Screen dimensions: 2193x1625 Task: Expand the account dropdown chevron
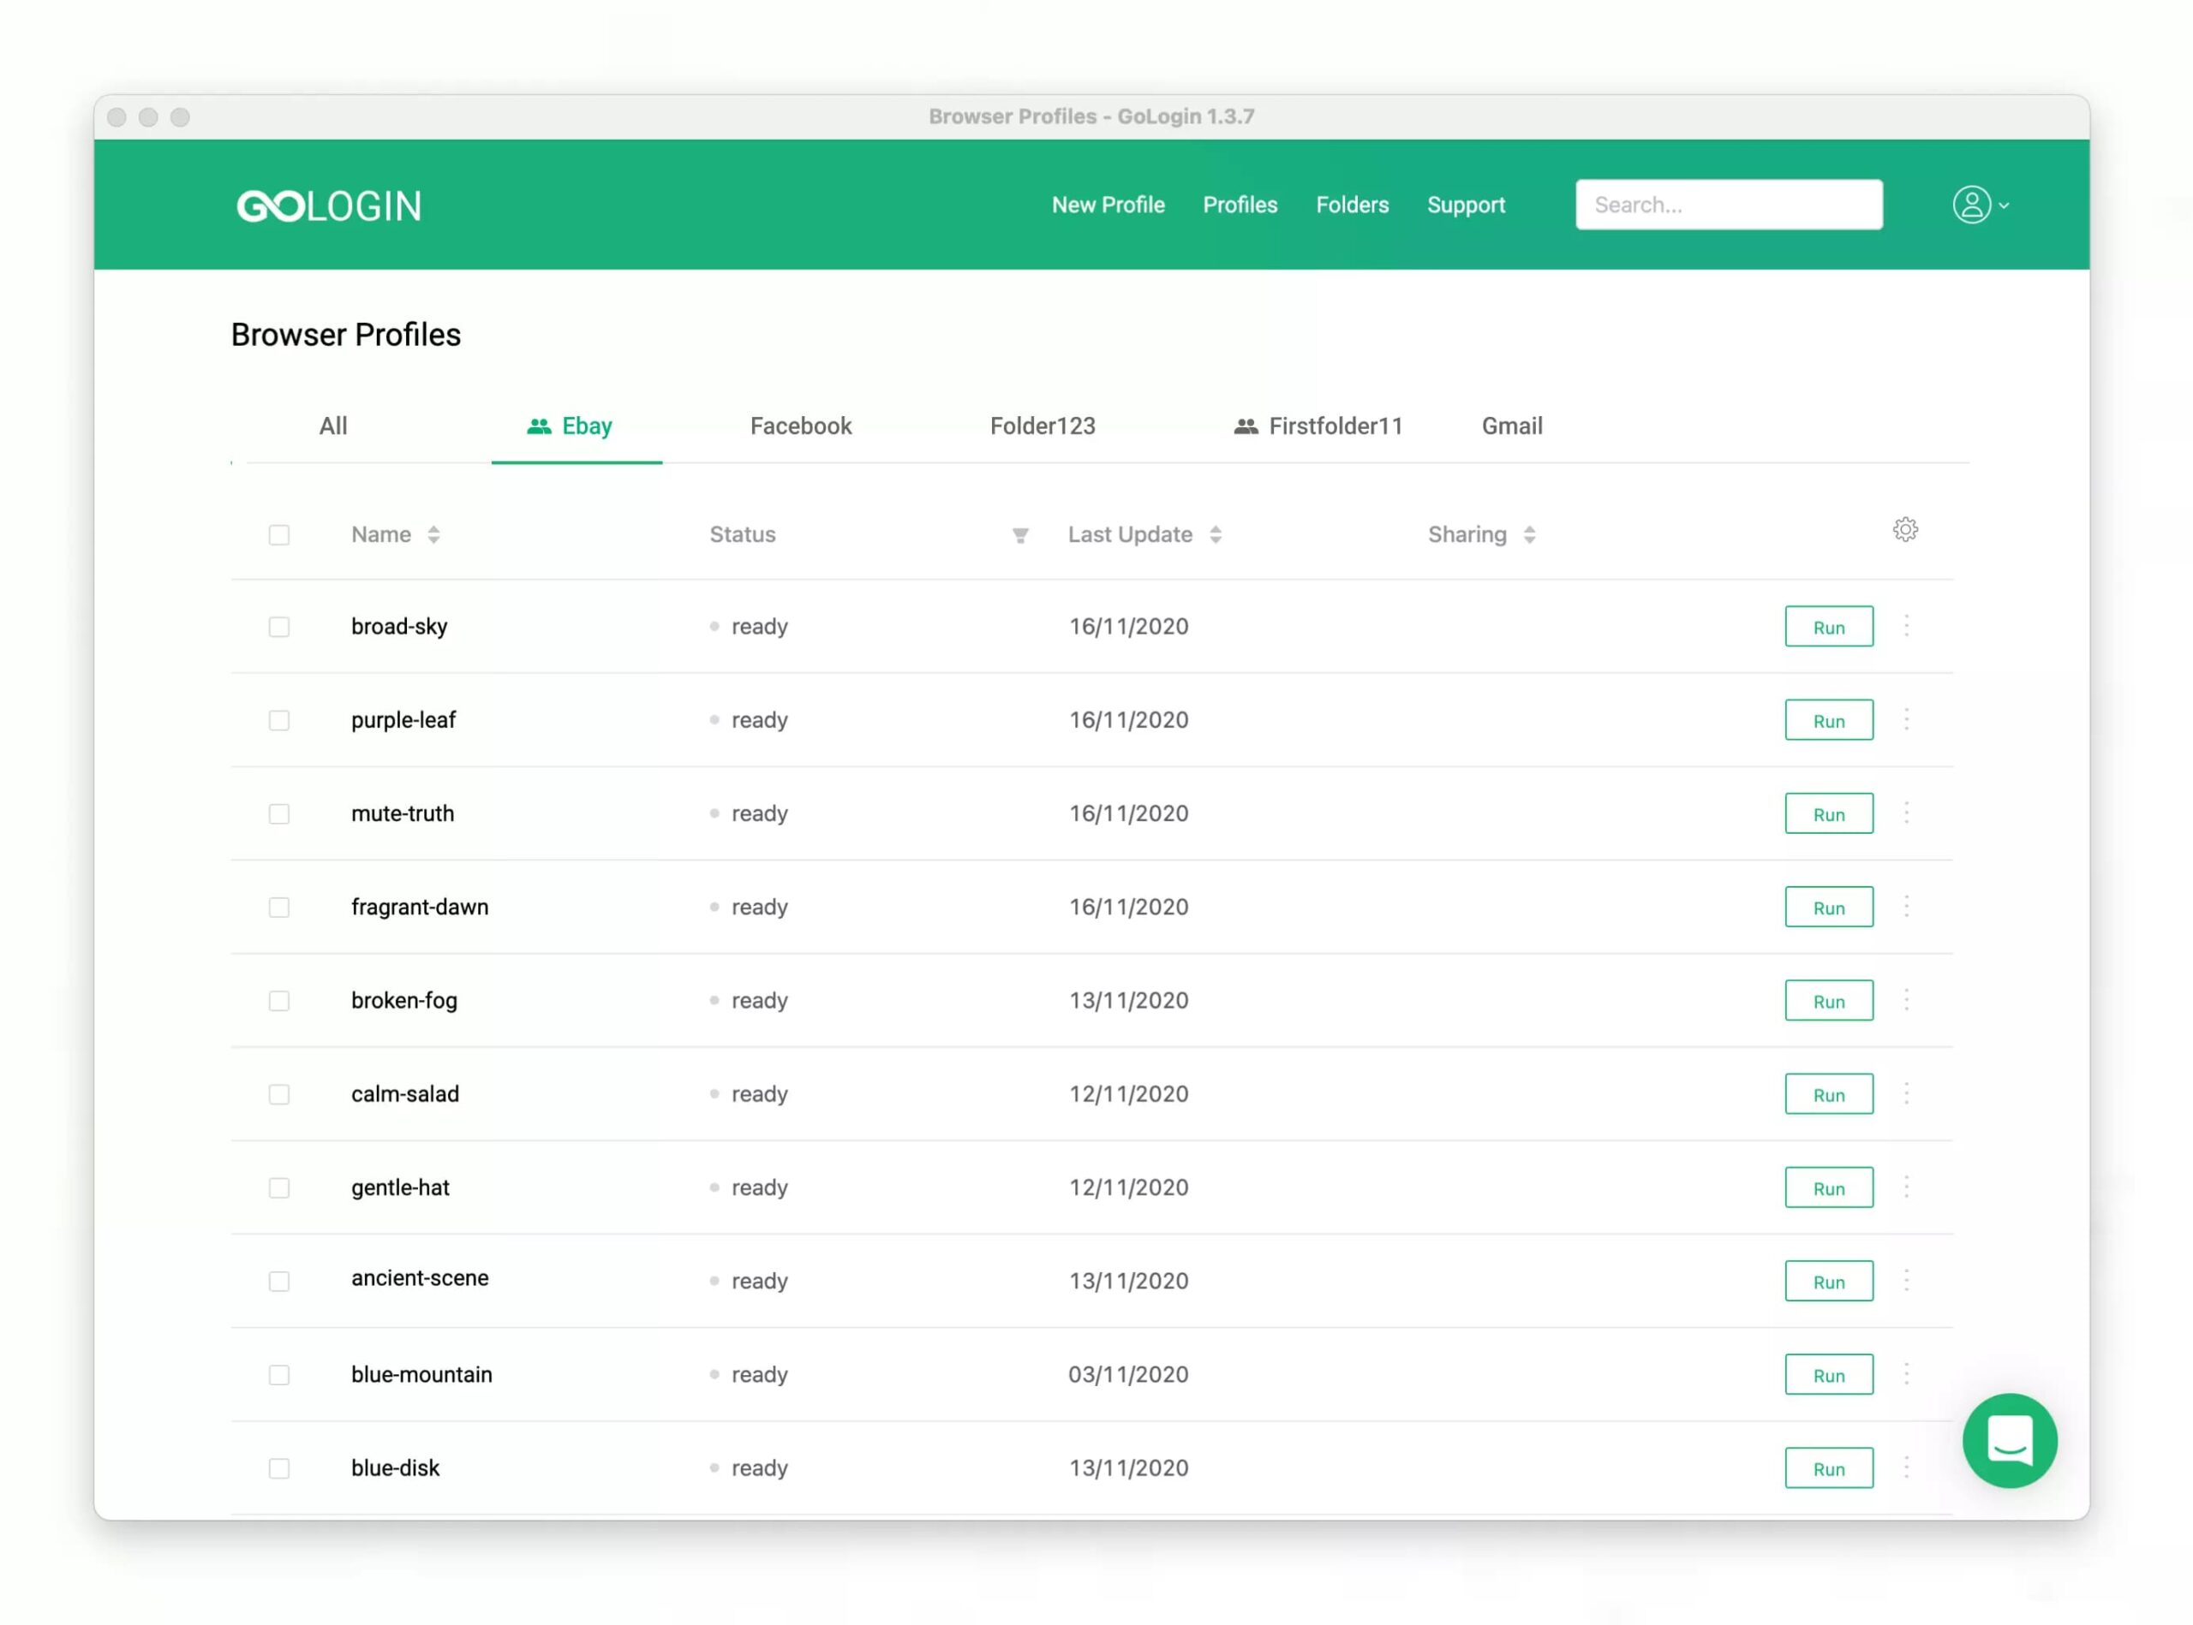2003,206
